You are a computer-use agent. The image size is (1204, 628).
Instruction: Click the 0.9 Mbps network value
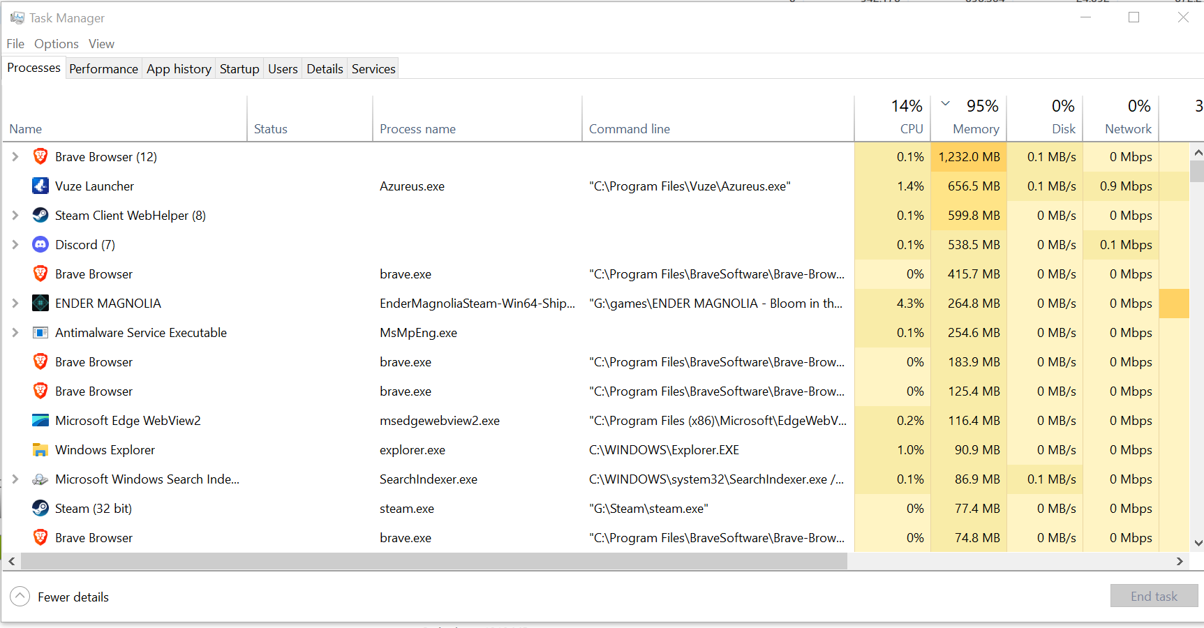(x=1126, y=186)
